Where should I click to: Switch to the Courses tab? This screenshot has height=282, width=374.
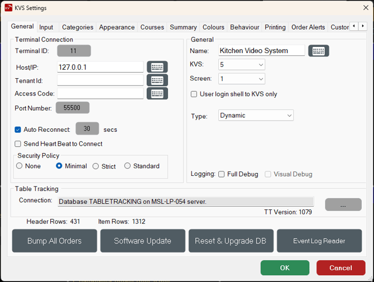pos(152,27)
